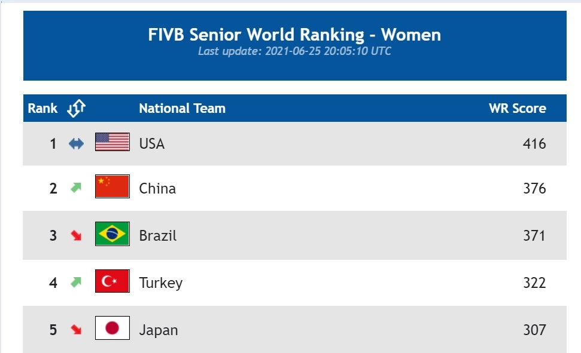The width and height of the screenshot is (581, 353).
Task: Click the red rank-down arrow beside Brazil
Action: (75, 235)
